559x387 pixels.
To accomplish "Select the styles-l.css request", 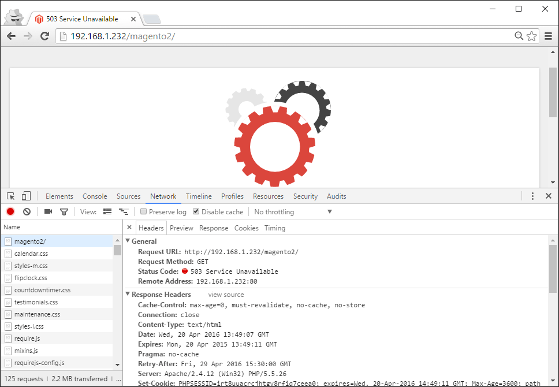I will click(x=57, y=326).
